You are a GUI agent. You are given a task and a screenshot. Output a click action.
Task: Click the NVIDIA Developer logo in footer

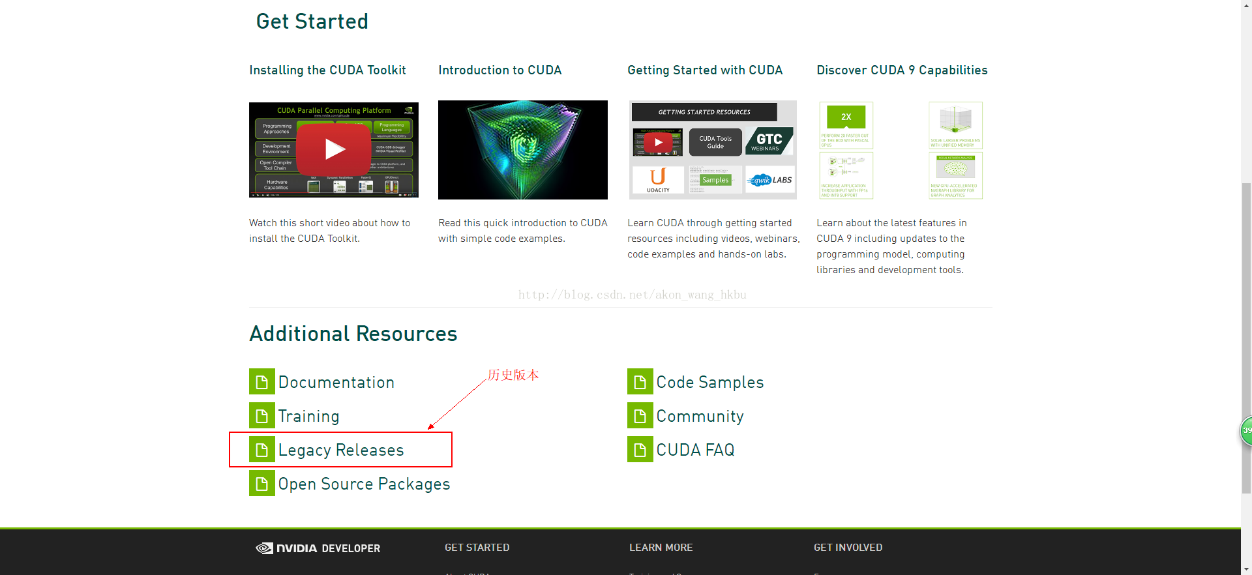coord(318,548)
